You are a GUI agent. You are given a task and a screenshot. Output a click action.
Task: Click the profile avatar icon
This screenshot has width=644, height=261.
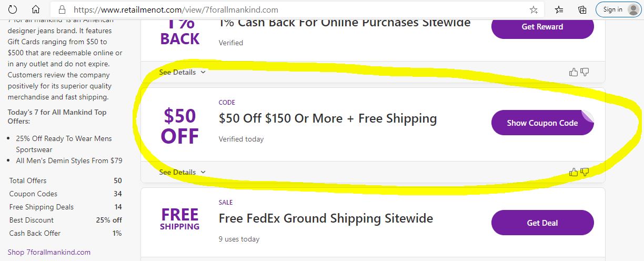coord(632,9)
